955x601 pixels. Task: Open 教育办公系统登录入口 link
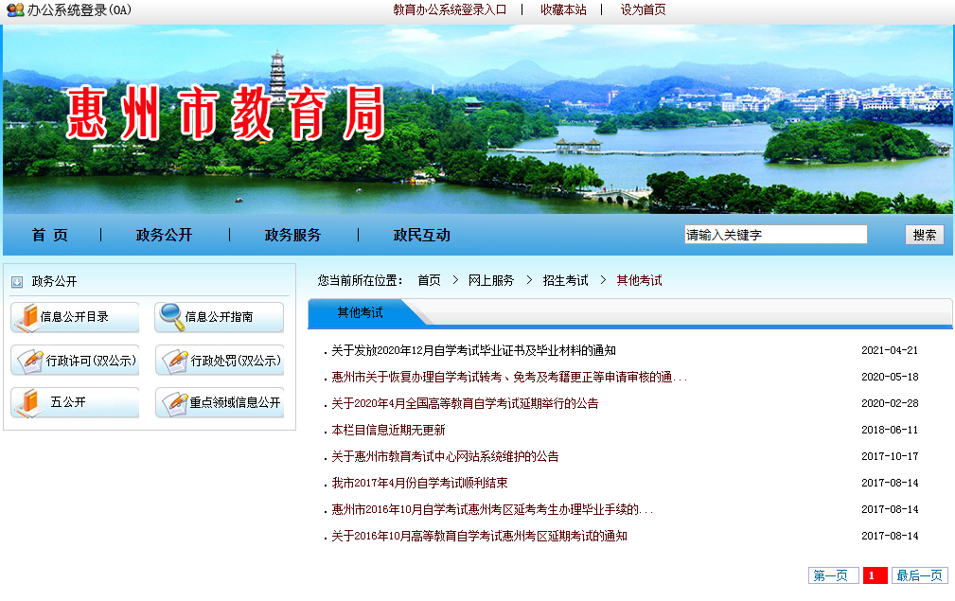(450, 9)
